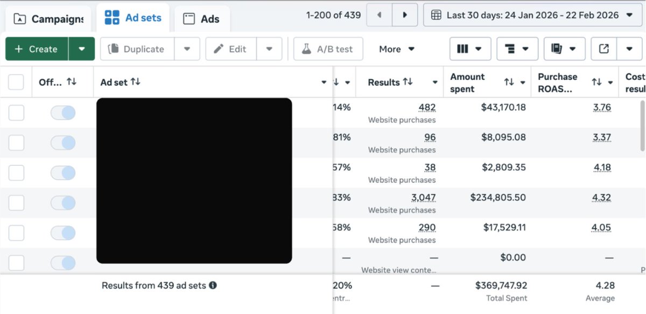
Task: Open the breakdown menu
Action: pyautogui.click(x=517, y=49)
